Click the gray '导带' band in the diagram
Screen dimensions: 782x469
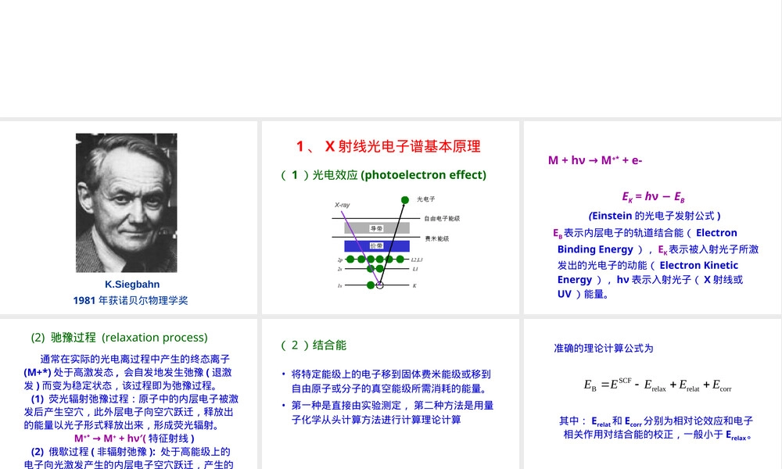point(377,228)
